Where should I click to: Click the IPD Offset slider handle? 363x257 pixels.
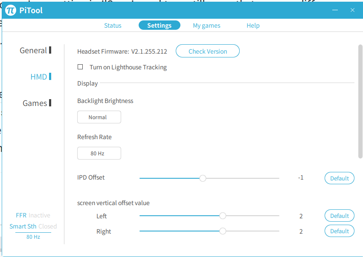[x=203, y=178]
